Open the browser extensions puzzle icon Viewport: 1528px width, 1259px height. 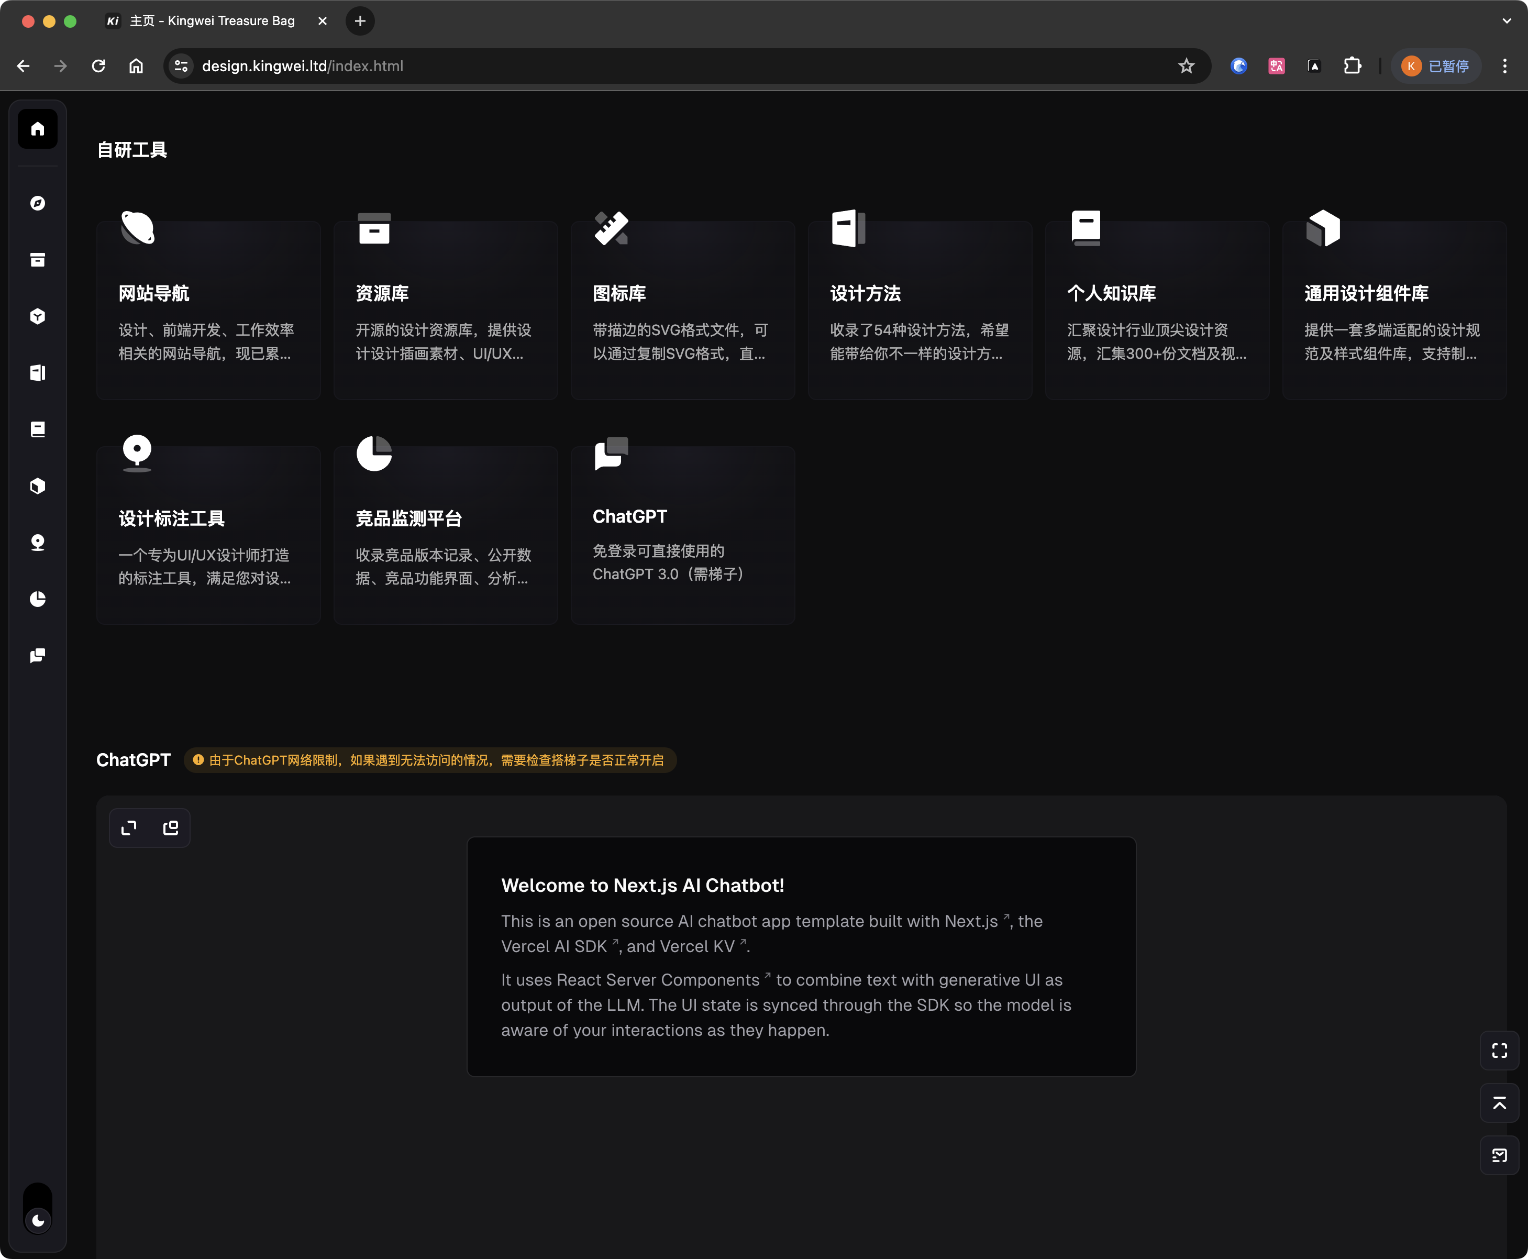click(1352, 66)
